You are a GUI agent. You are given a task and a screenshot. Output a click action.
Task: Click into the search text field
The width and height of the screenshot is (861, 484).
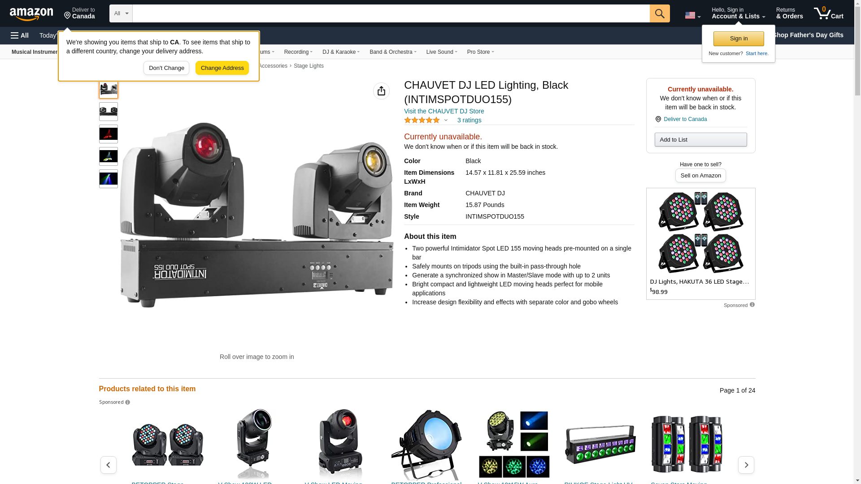point(390,13)
